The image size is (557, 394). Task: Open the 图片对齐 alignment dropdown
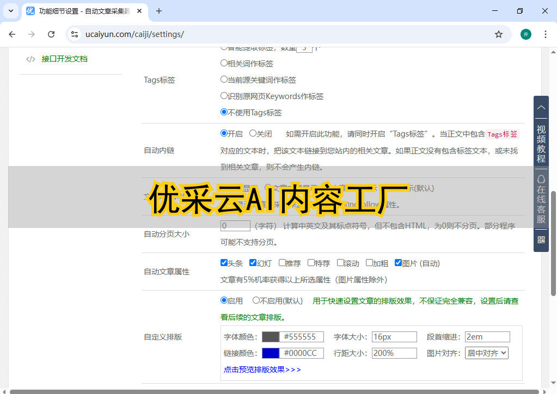(x=486, y=353)
